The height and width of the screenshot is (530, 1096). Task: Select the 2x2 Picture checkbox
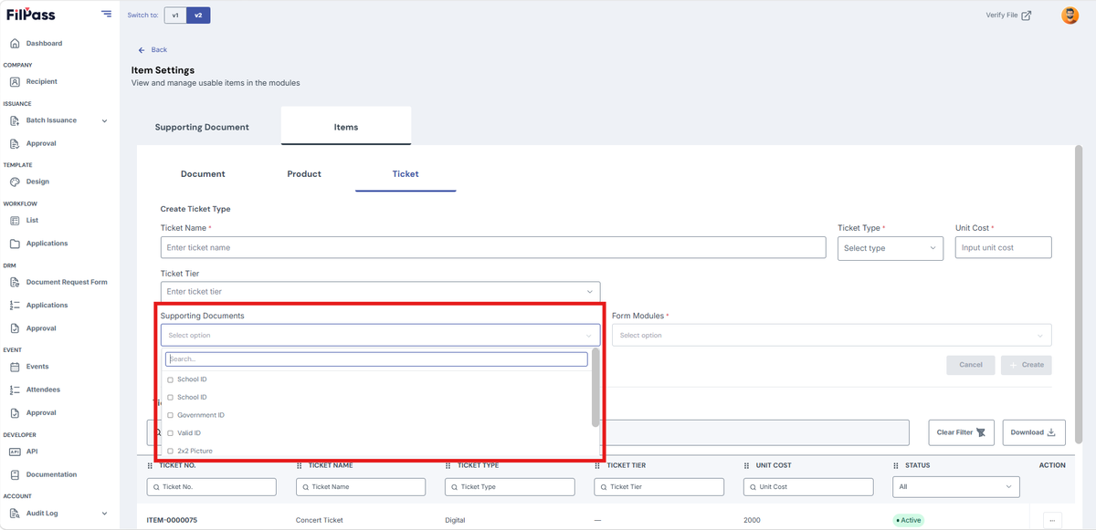pyautogui.click(x=171, y=451)
